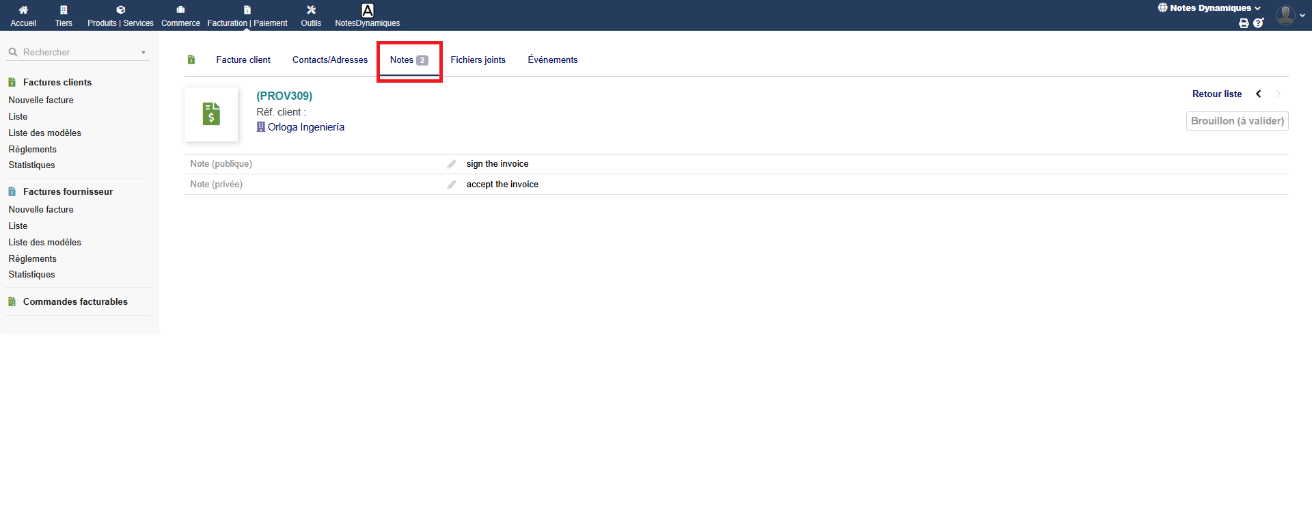This screenshot has height=529, width=1312.
Task: Open the NotesDynamiques module icon
Action: tap(367, 11)
